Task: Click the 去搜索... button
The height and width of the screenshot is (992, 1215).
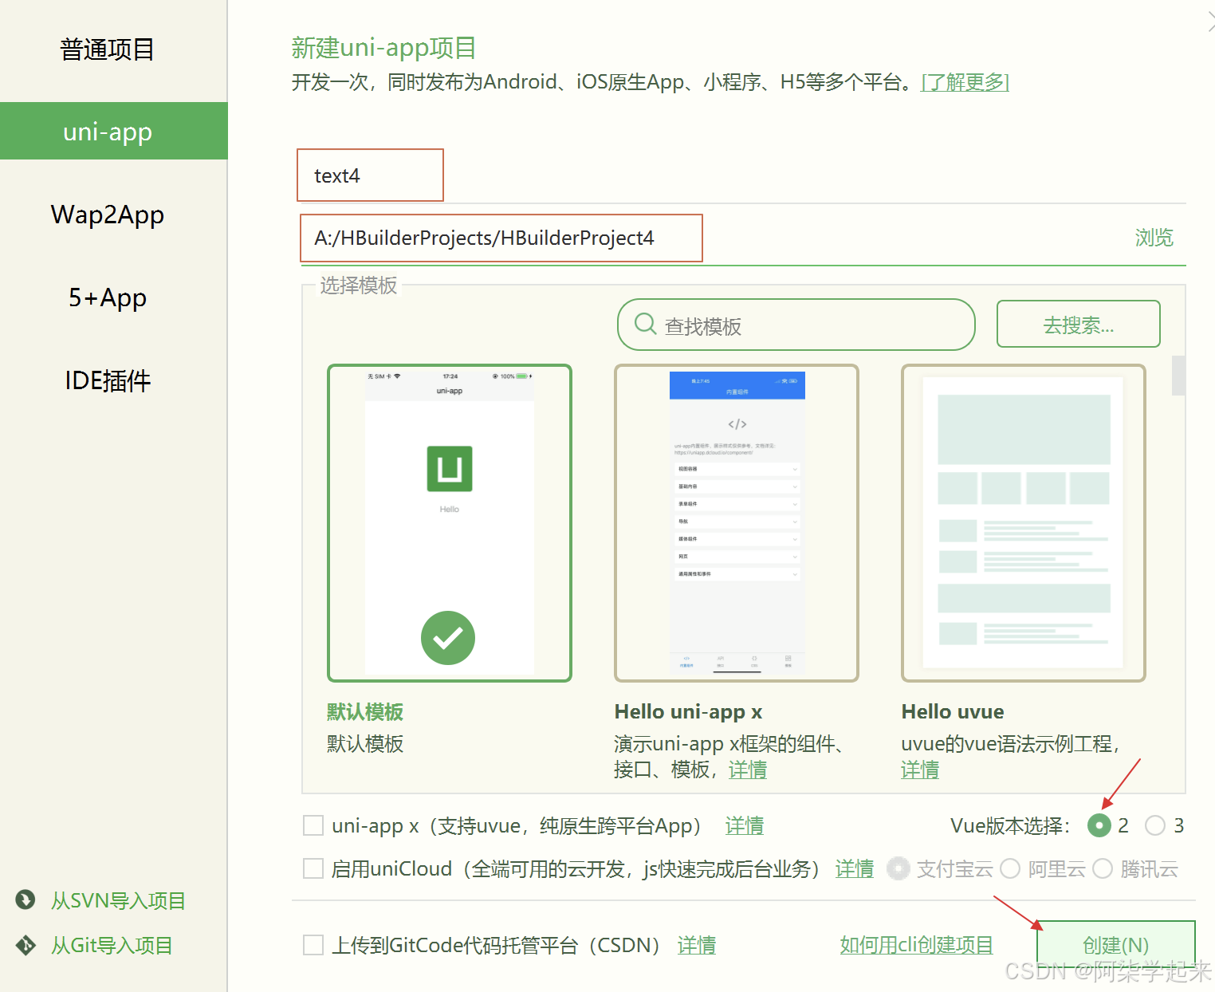Action: pyautogui.click(x=1078, y=324)
